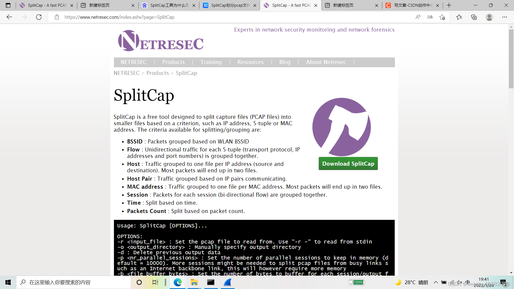Start Read aloud for the page
The height and width of the screenshot is (289, 514).
click(x=418, y=17)
